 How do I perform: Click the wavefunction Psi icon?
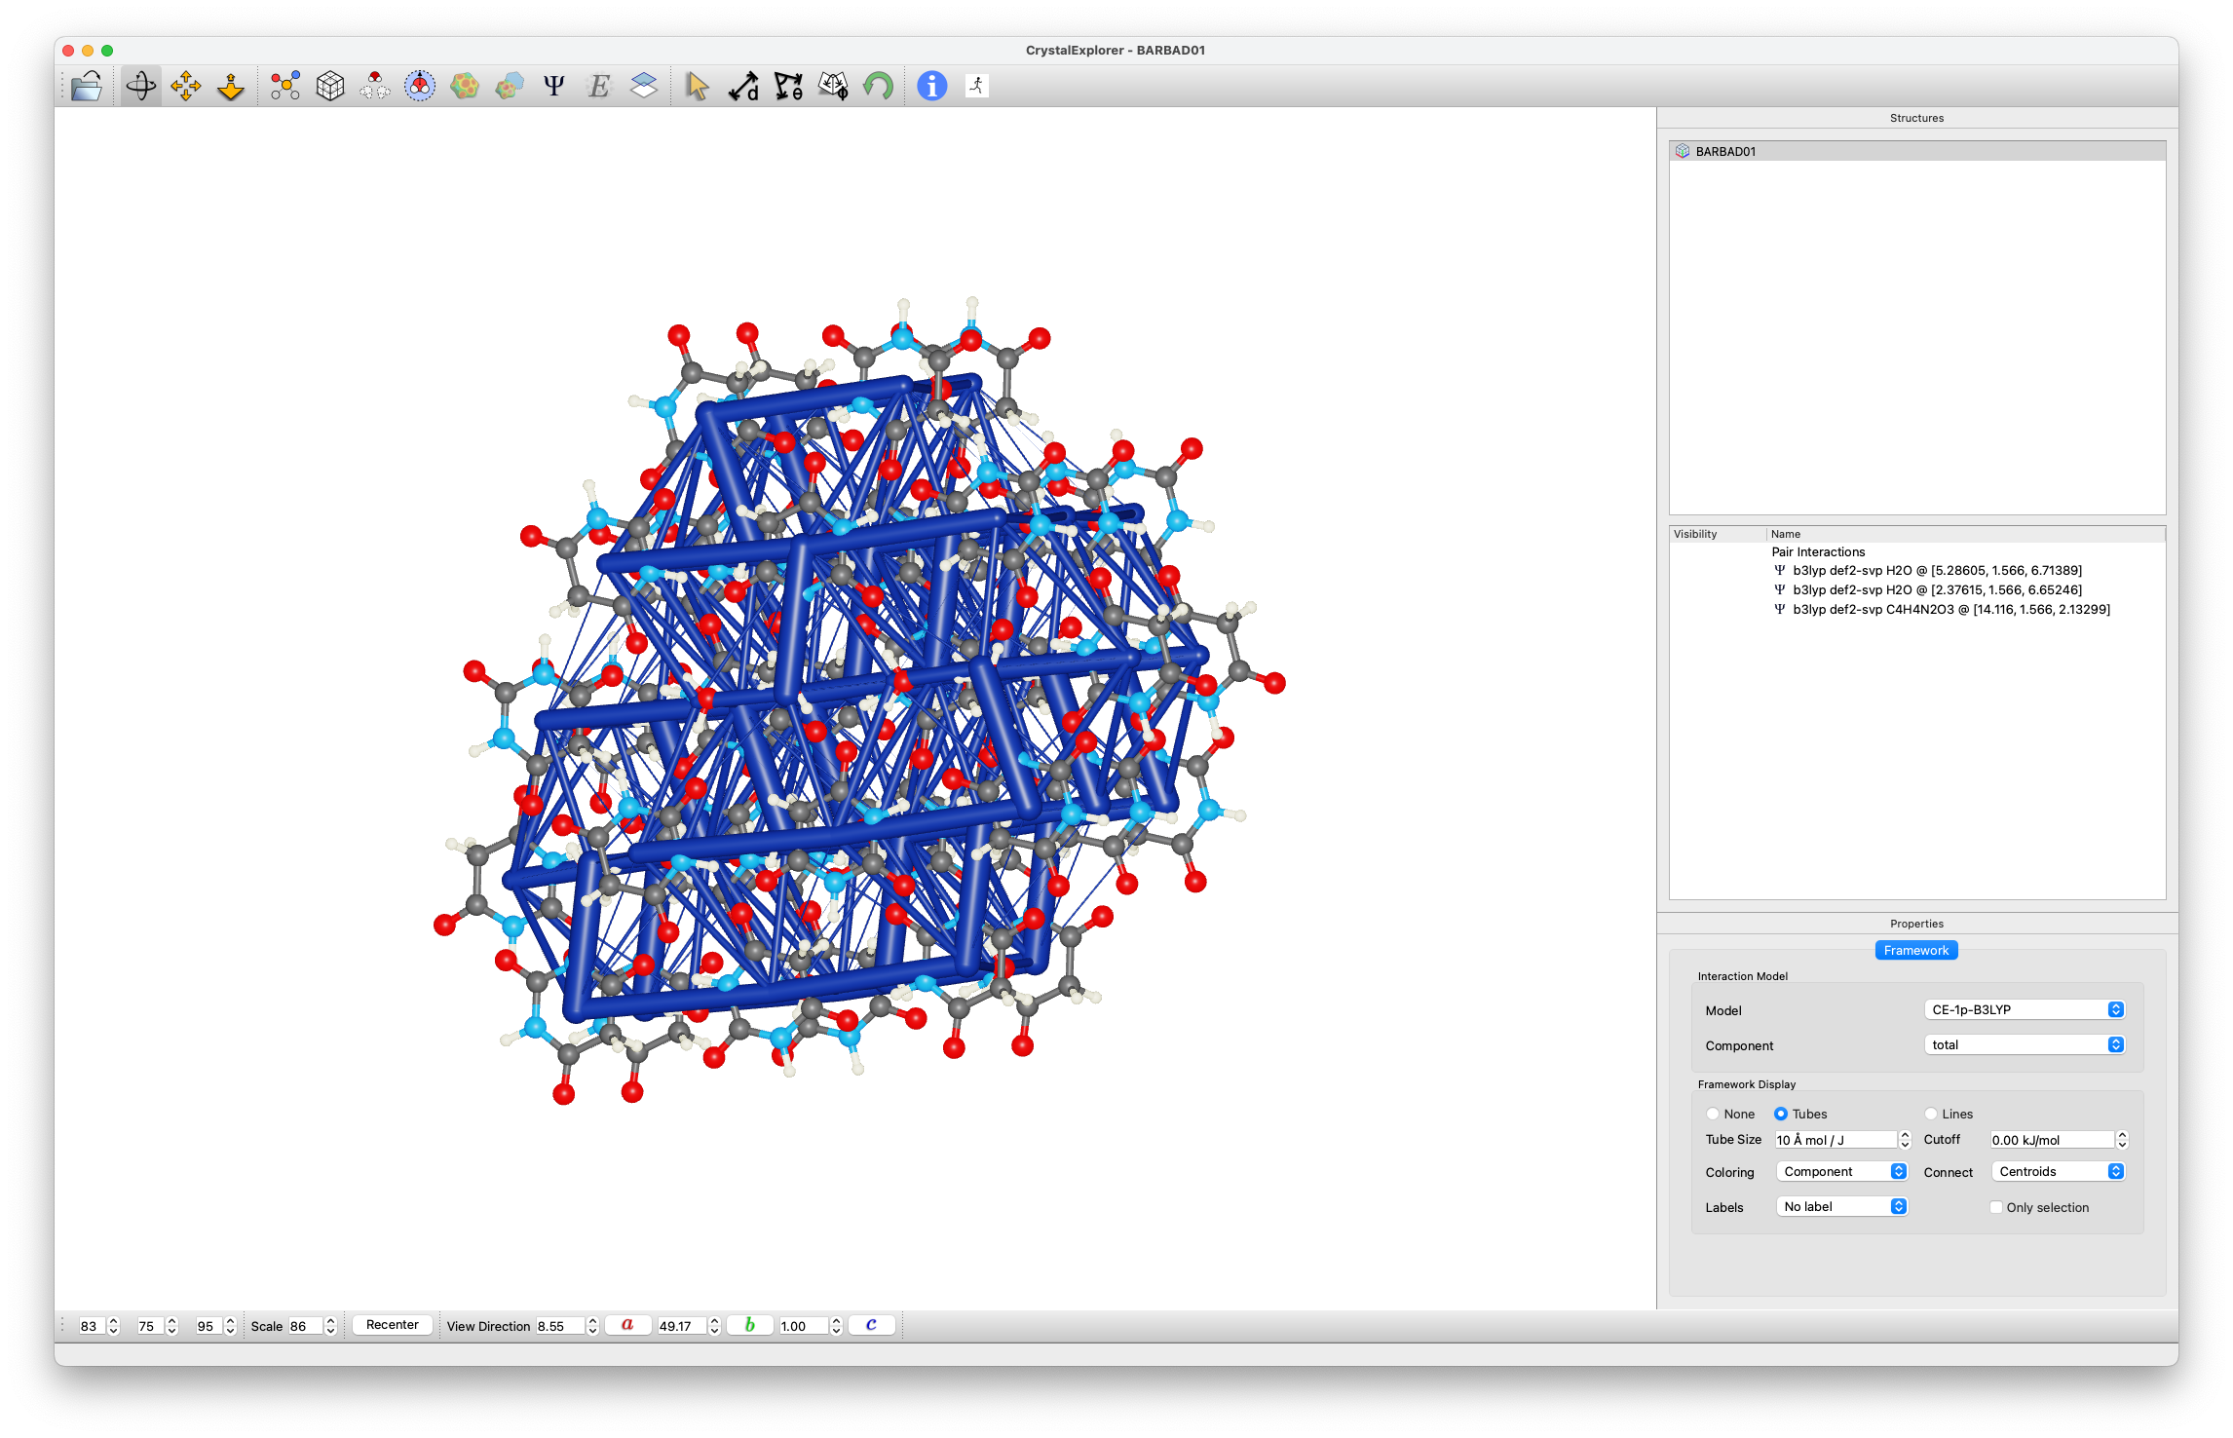pos(553,87)
